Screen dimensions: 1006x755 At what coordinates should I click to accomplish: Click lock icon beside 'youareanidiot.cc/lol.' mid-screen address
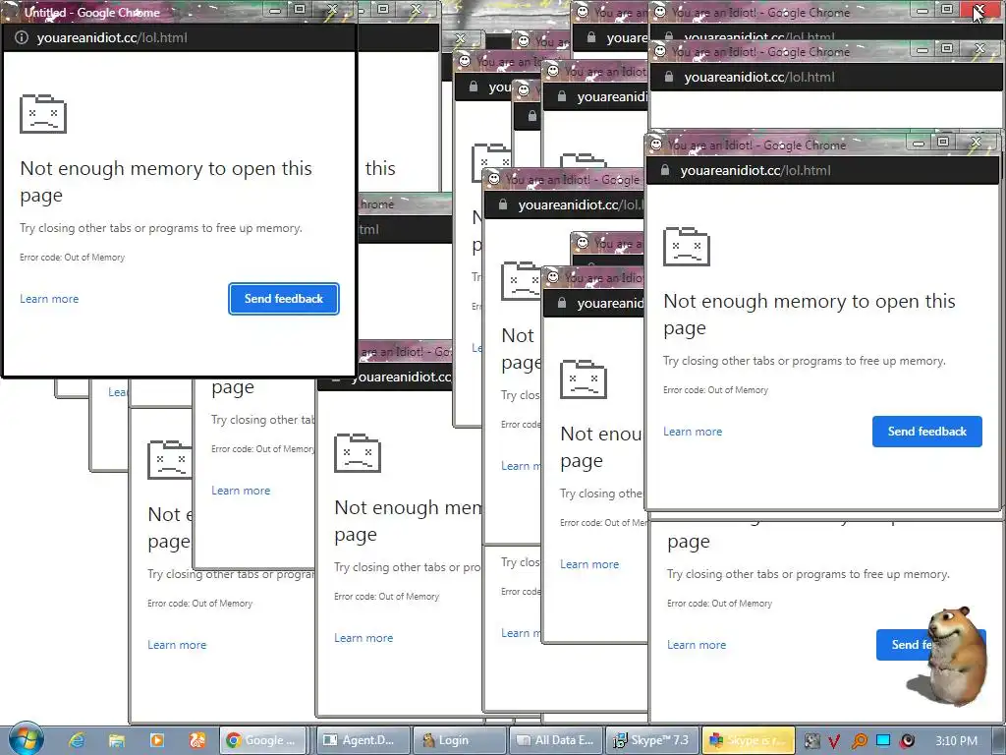(503, 204)
